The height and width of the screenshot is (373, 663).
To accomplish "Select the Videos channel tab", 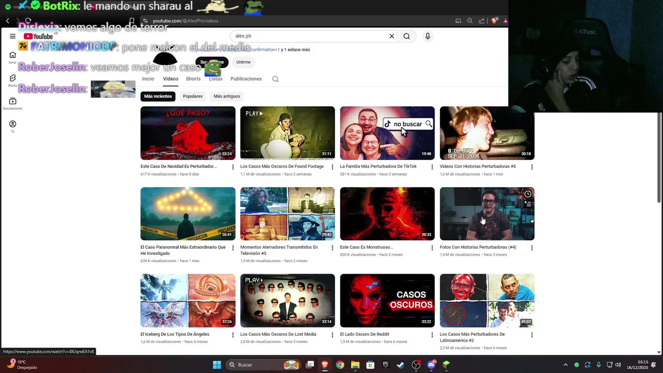I will 170,79.
